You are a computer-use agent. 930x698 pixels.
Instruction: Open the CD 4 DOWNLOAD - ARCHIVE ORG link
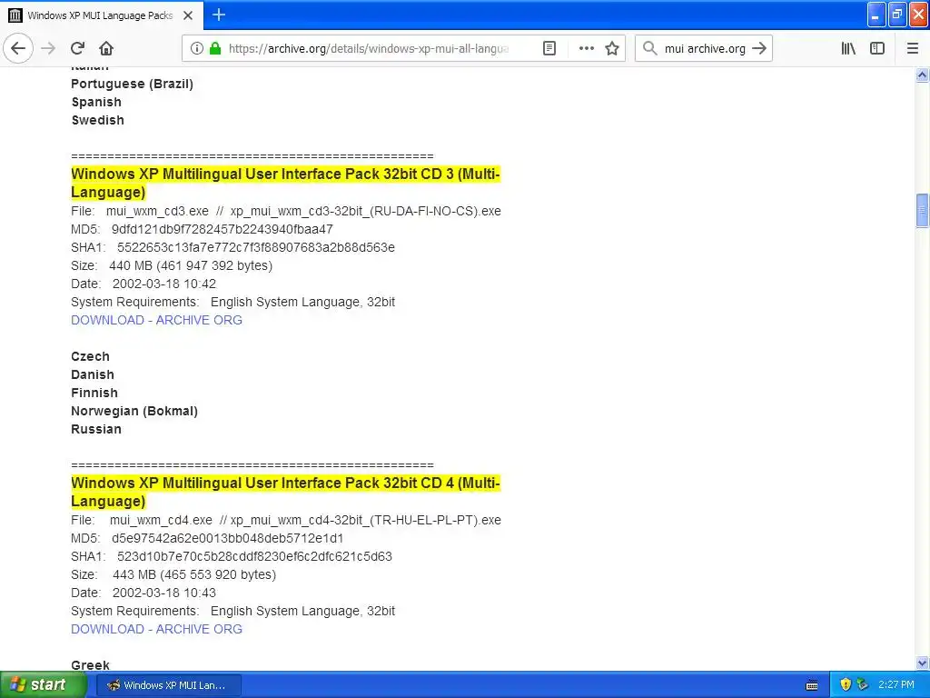[156, 629]
